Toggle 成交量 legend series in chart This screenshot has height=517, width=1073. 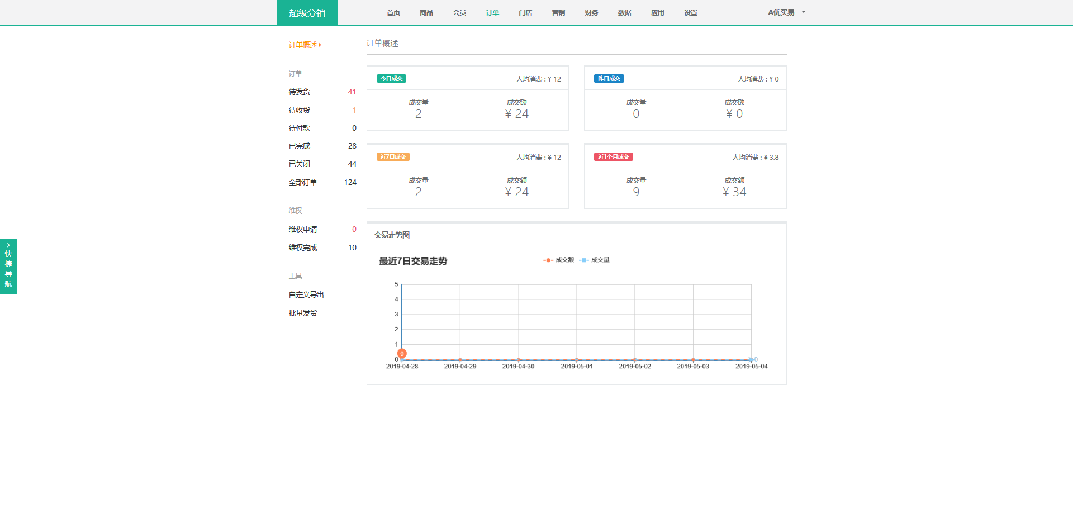595,260
